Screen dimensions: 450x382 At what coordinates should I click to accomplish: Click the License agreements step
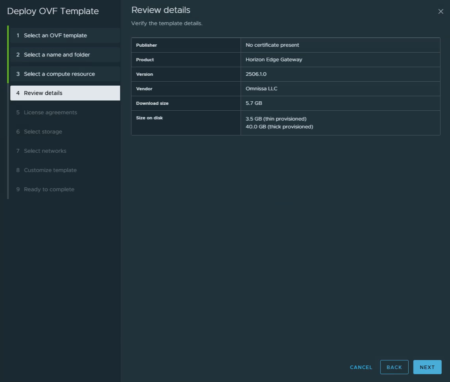(50, 112)
